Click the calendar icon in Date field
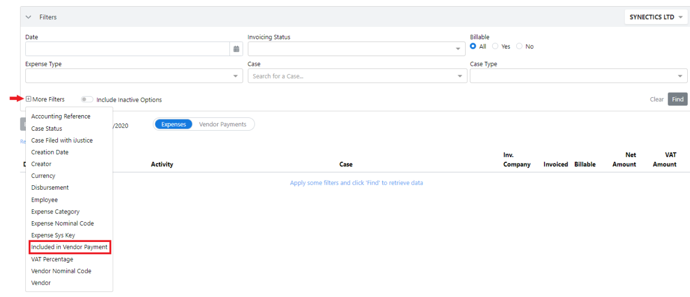Image resolution: width=690 pixels, height=297 pixels. (x=236, y=49)
